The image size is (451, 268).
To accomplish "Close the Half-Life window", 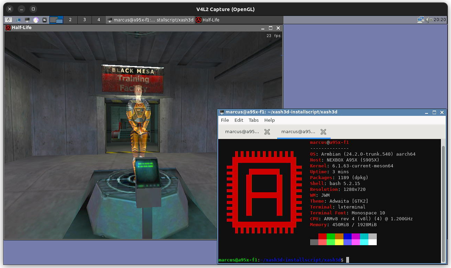I will pyautogui.click(x=278, y=28).
